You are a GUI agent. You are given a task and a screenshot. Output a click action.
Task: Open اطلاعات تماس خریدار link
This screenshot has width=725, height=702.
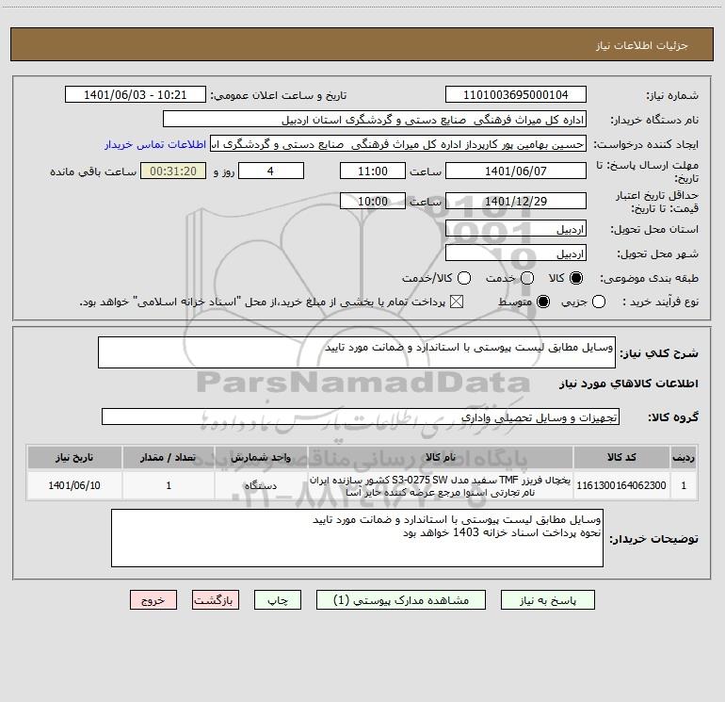coord(155,144)
